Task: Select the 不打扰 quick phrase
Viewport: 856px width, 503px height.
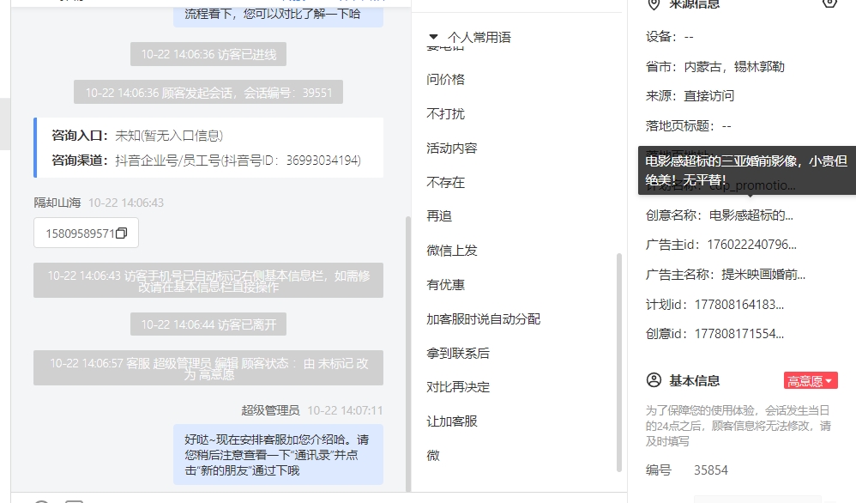Action: pos(445,113)
